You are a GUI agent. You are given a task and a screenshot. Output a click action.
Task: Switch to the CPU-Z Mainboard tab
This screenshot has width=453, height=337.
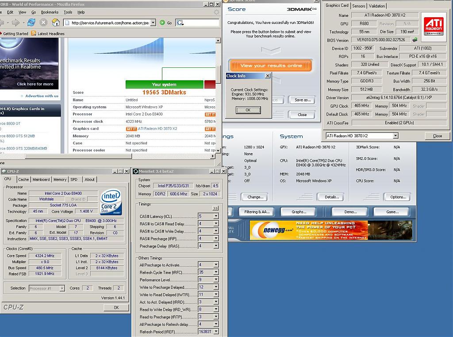41,179
